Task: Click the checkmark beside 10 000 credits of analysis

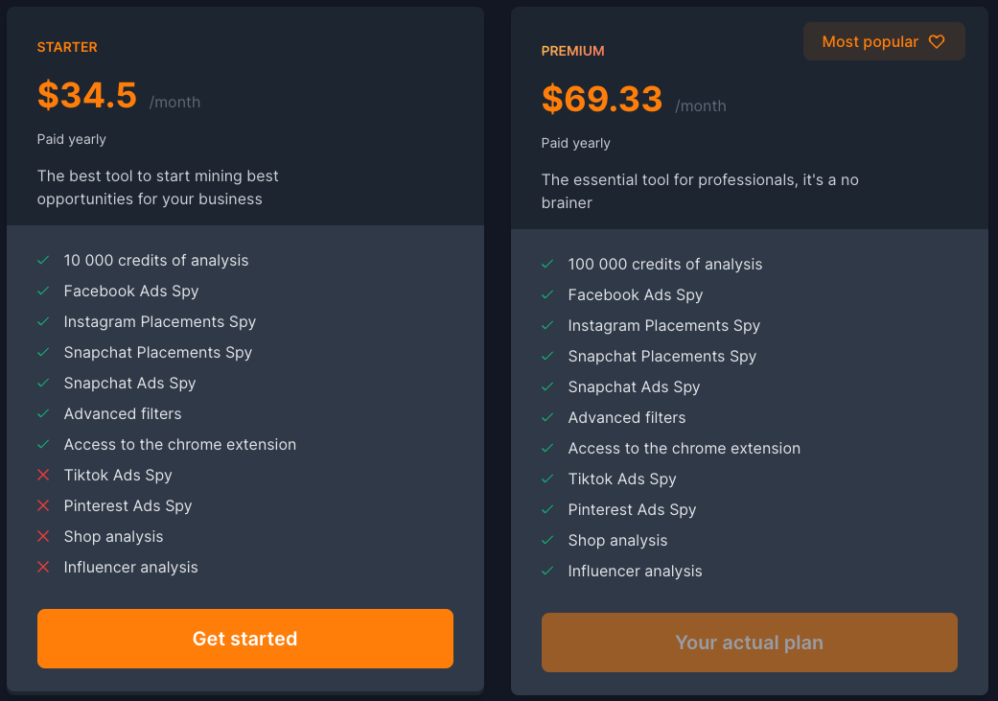Action: pos(43,261)
